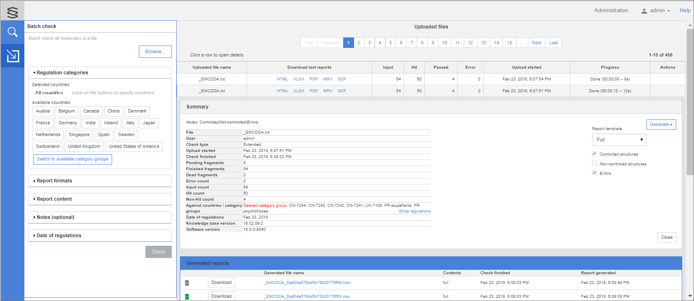This screenshot has width=694, height=301.
Task: Go to page 5 of uploaded files
Action: click(x=391, y=43)
